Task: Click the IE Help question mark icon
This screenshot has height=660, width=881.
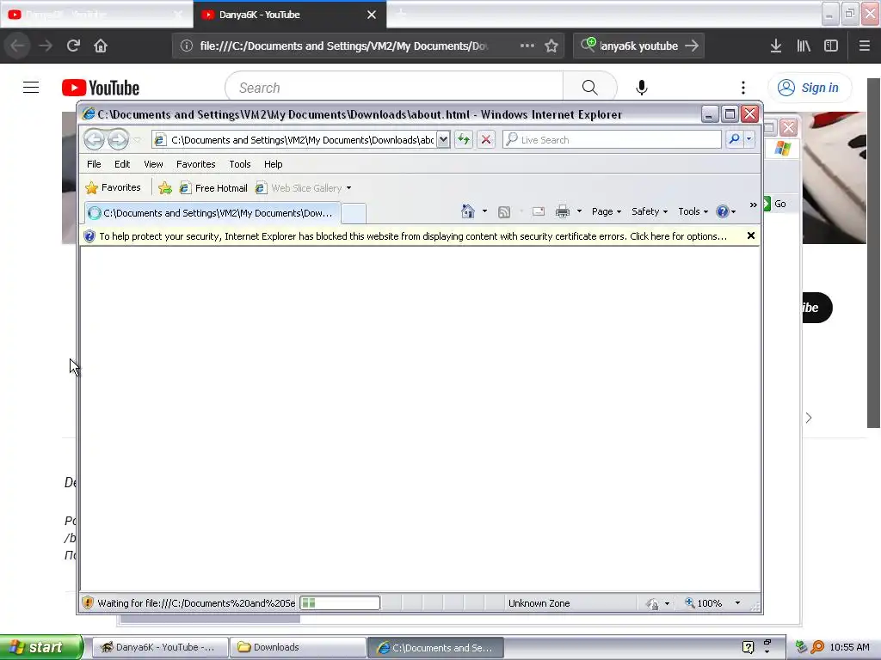Action: (x=722, y=211)
